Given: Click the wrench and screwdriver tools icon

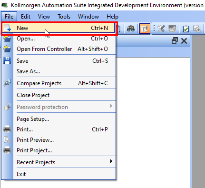Looking at the screenshot, I should [161, 29].
